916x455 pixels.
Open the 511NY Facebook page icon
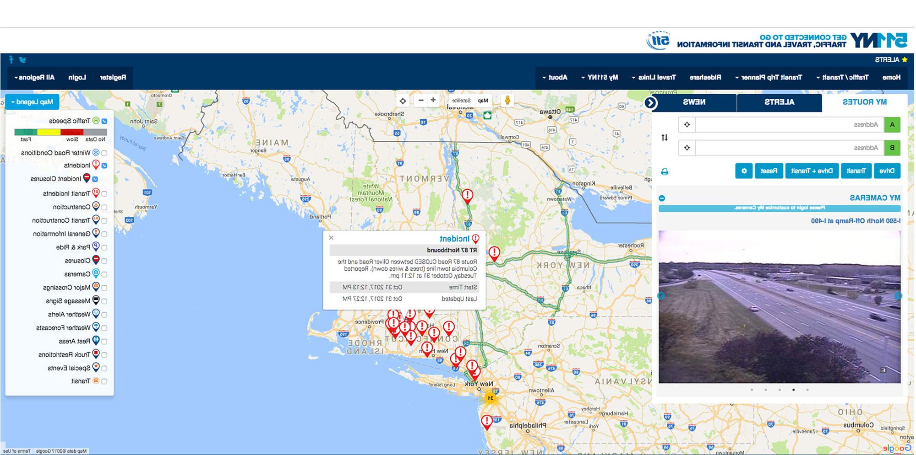pyautogui.click(x=11, y=59)
